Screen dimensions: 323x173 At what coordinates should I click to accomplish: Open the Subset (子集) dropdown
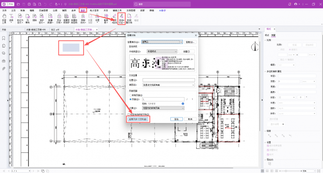click(x=163, y=108)
